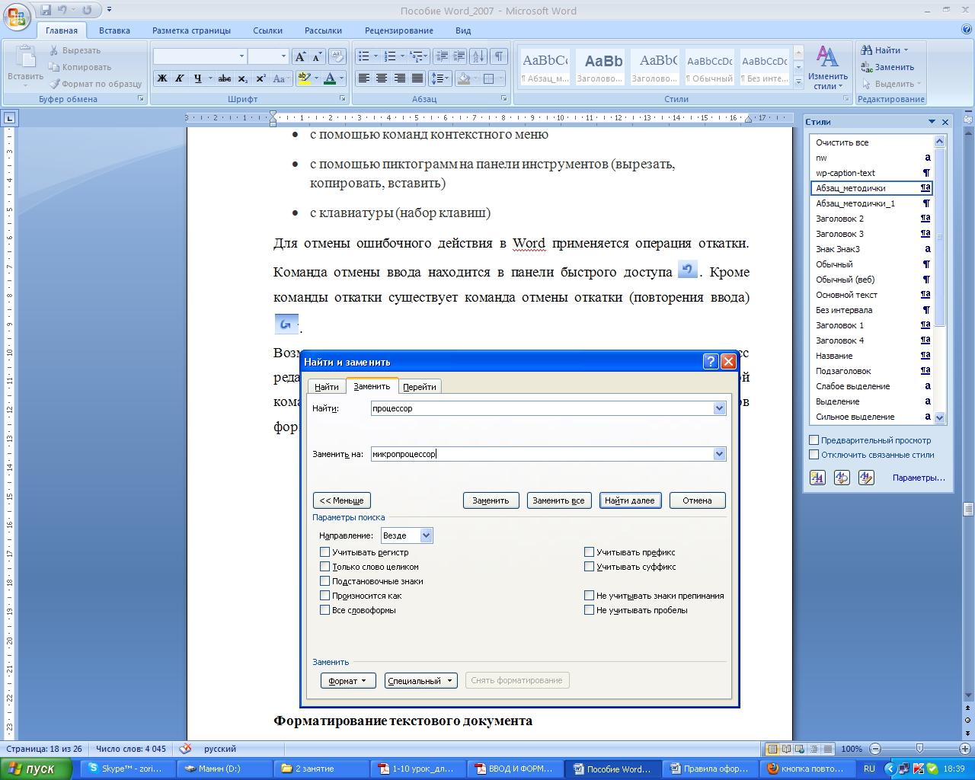Expand Изменить стили dropdown
The image size is (975, 780).
pos(828,69)
